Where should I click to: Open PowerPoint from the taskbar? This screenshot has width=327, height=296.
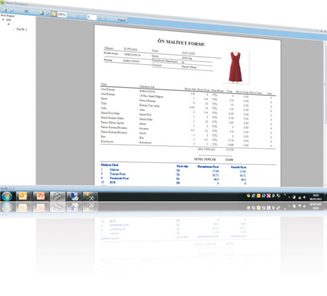coord(40,196)
